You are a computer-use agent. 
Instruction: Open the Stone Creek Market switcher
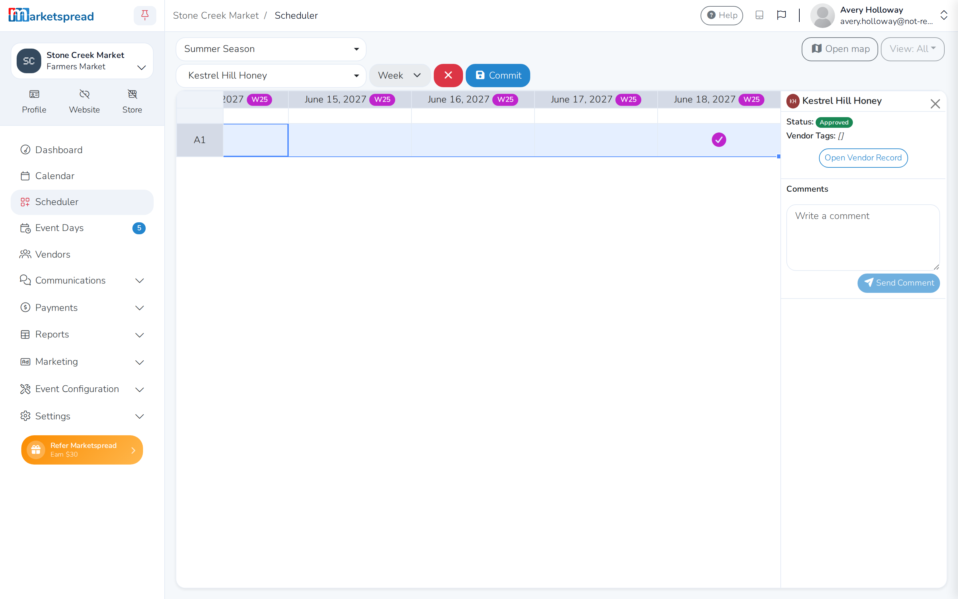(x=82, y=61)
